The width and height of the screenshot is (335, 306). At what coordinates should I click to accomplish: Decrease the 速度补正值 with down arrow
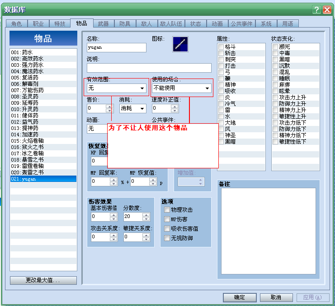point(175,111)
